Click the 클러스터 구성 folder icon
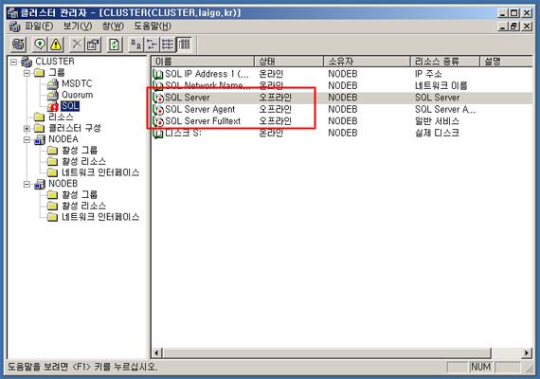 40,128
